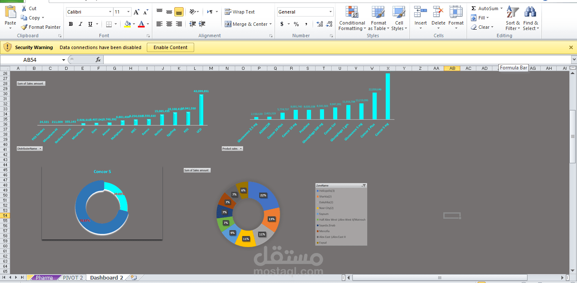The width and height of the screenshot is (577, 283).
Task: Select the Dashboard 2 sheet tab
Action: pos(107,278)
